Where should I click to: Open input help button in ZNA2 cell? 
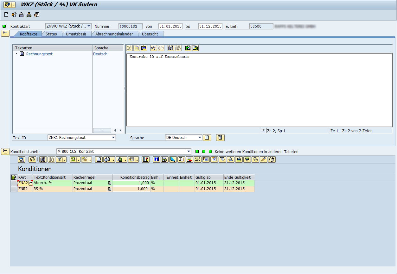pyautogui.click(x=30, y=183)
